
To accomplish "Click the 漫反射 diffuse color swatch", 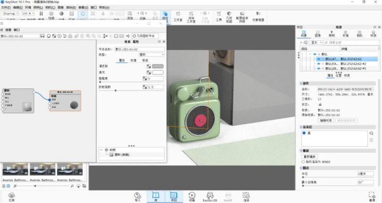I will pos(157,66).
